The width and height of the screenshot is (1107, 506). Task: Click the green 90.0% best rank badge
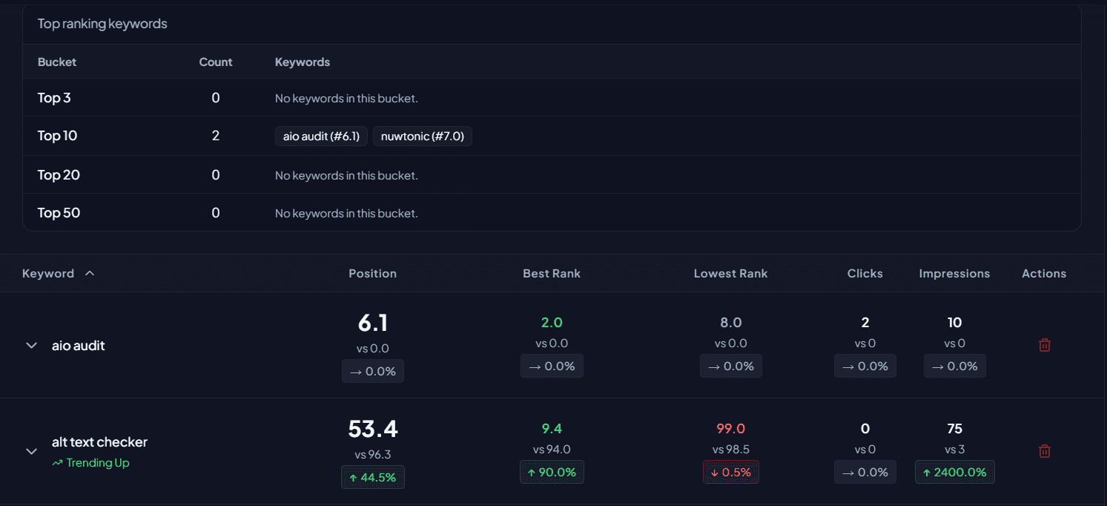click(x=552, y=473)
